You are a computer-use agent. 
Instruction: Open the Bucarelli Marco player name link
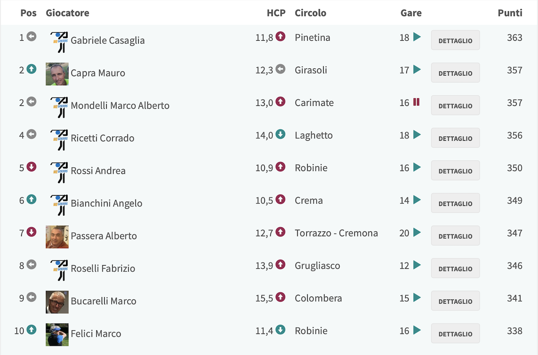(x=103, y=301)
